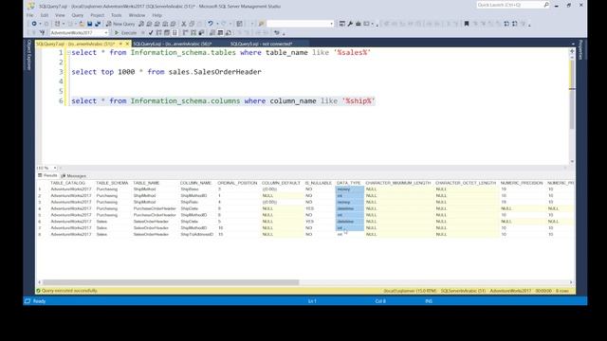This screenshot has width=607, height=341.
Task: Click the Include Actual Execution Plan icon
Action: [186, 33]
